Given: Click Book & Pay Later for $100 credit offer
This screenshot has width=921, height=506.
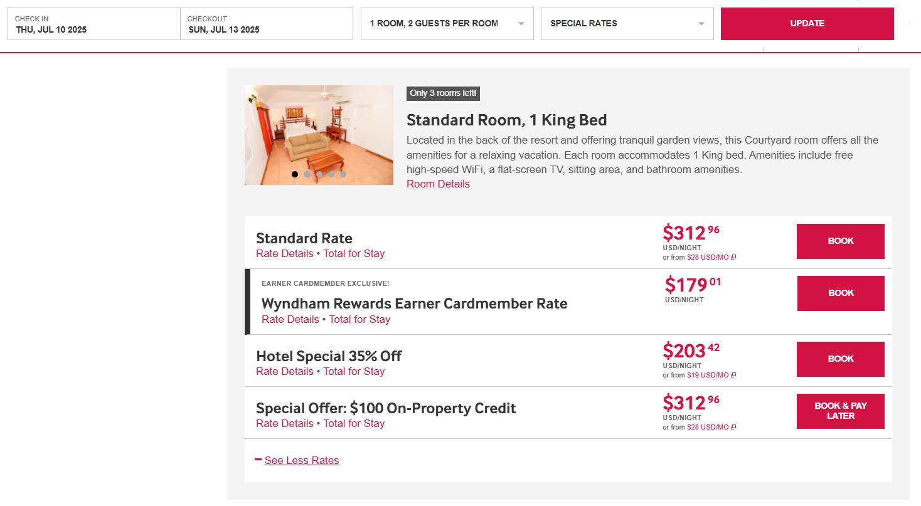Looking at the screenshot, I should click(x=840, y=411).
